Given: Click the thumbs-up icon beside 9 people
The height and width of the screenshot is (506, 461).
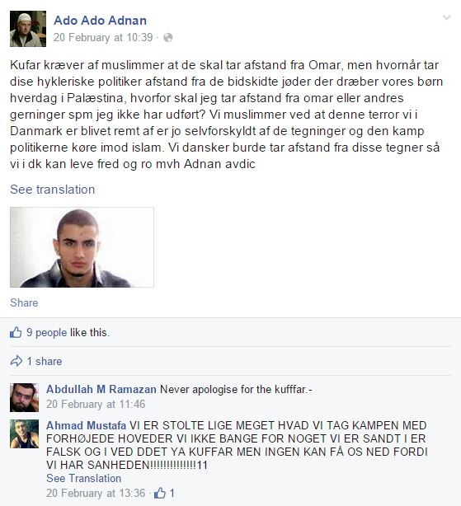Looking at the screenshot, I should tap(16, 332).
